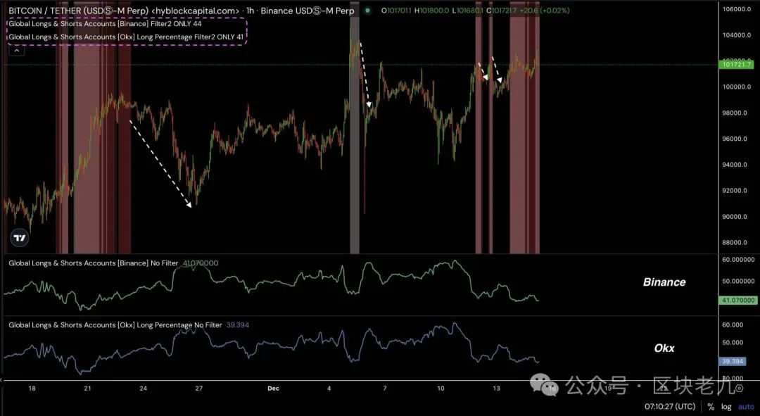Click the TradingView logo on the chart
The width and height of the screenshot is (760, 416).
tap(20, 238)
